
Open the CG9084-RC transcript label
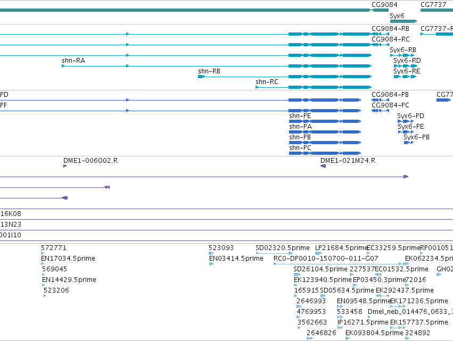click(390, 39)
